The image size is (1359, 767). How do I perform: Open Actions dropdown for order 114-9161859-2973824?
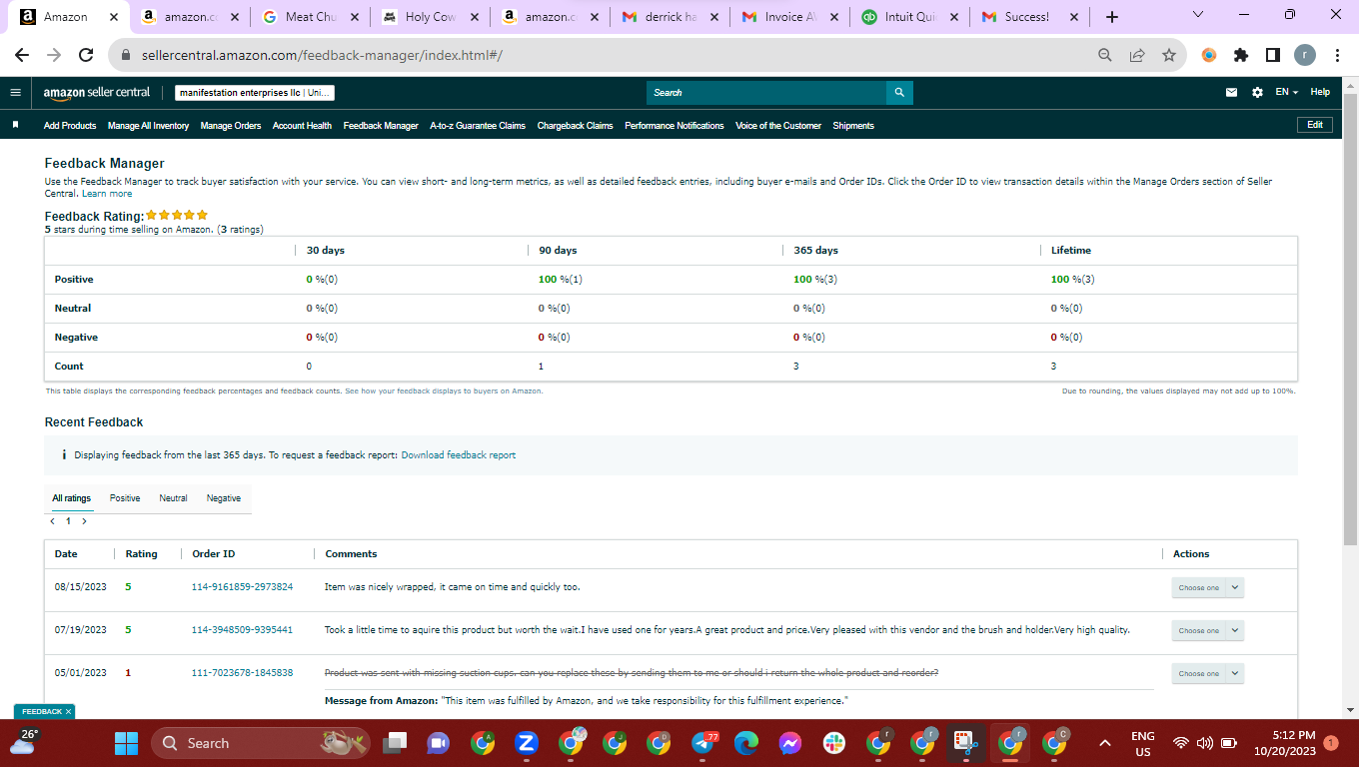(x=1207, y=588)
